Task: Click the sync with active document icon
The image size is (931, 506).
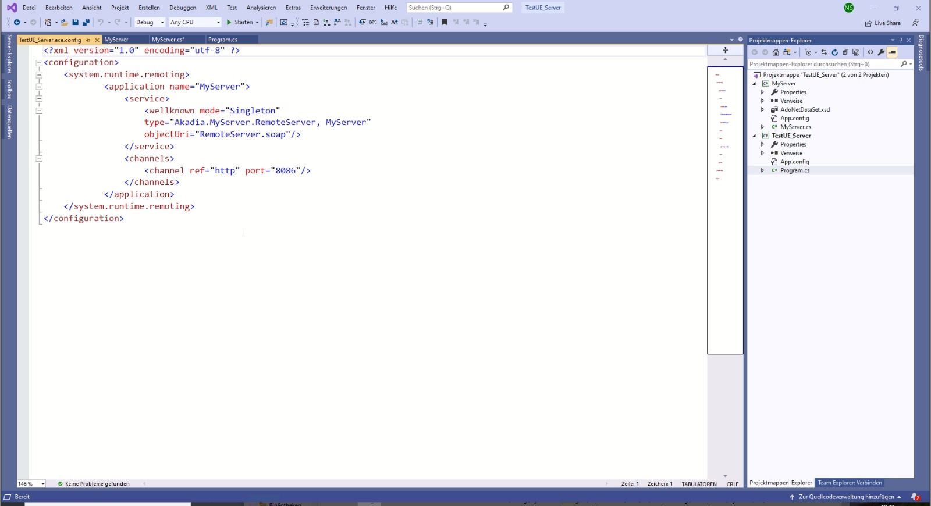Action: tap(824, 52)
